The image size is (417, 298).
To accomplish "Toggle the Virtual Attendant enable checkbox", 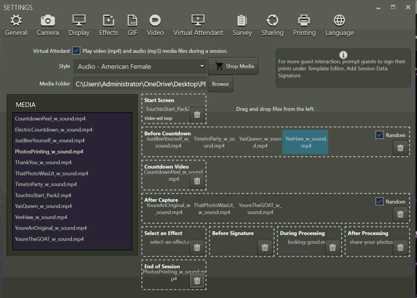I will [76, 51].
